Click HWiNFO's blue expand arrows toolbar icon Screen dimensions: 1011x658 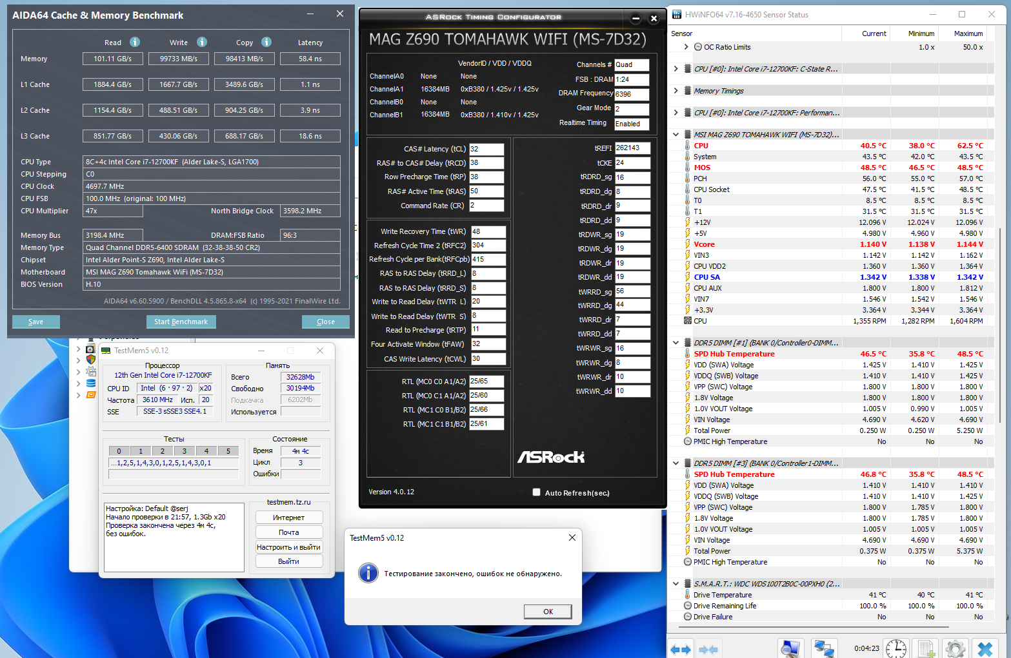coord(681,649)
